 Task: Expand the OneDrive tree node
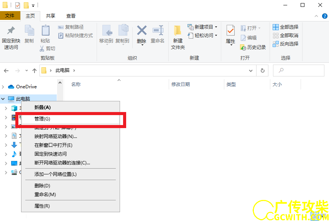pos(3,87)
